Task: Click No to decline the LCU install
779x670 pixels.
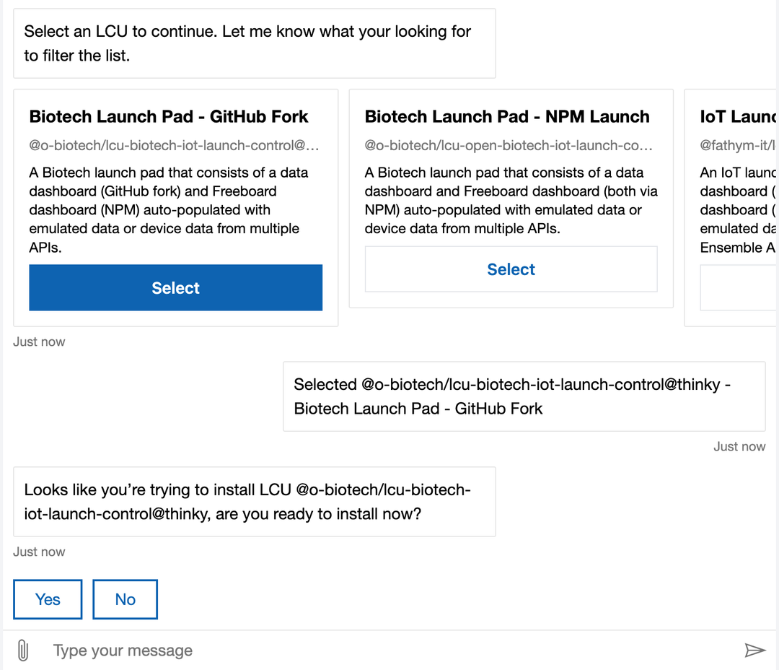Action: (x=125, y=599)
